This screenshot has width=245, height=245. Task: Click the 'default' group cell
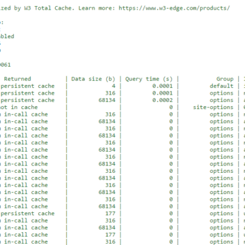[x=222, y=86]
